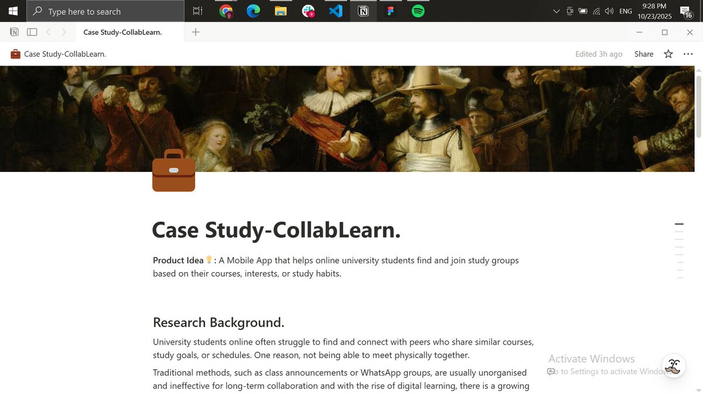The height and width of the screenshot is (395, 703).
Task: Open the Notion AI assistant face button
Action: [674, 366]
